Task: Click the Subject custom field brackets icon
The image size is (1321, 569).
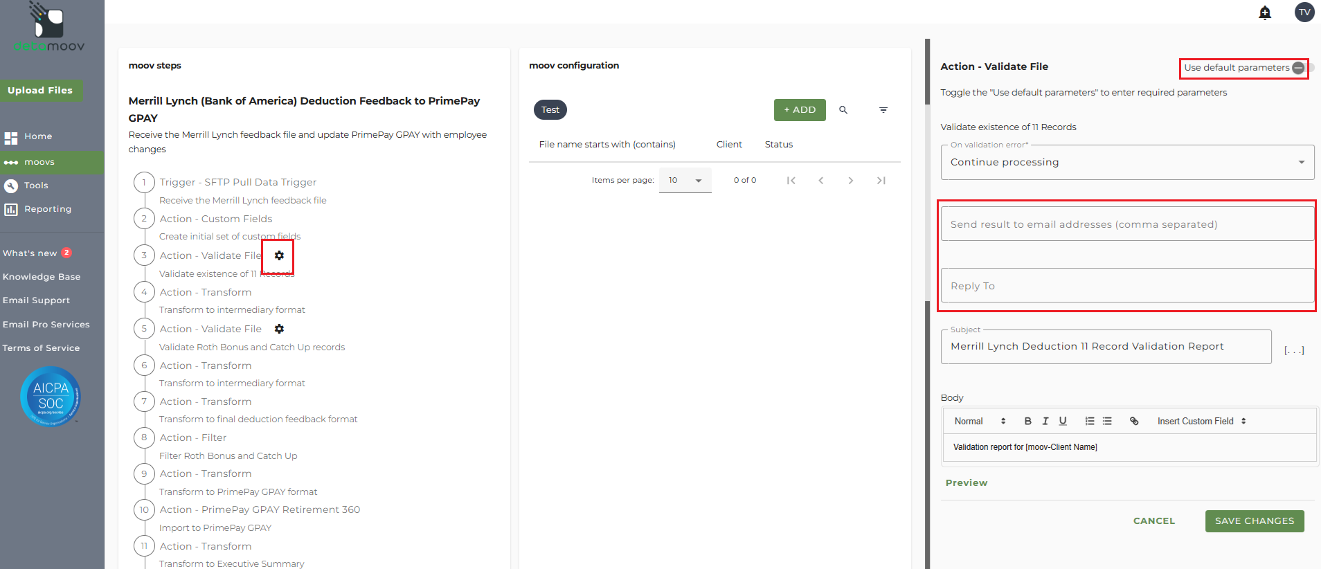Action: tap(1294, 350)
